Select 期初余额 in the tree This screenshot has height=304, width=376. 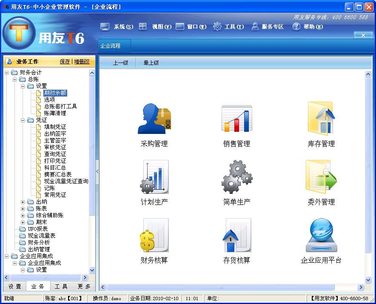pos(55,93)
